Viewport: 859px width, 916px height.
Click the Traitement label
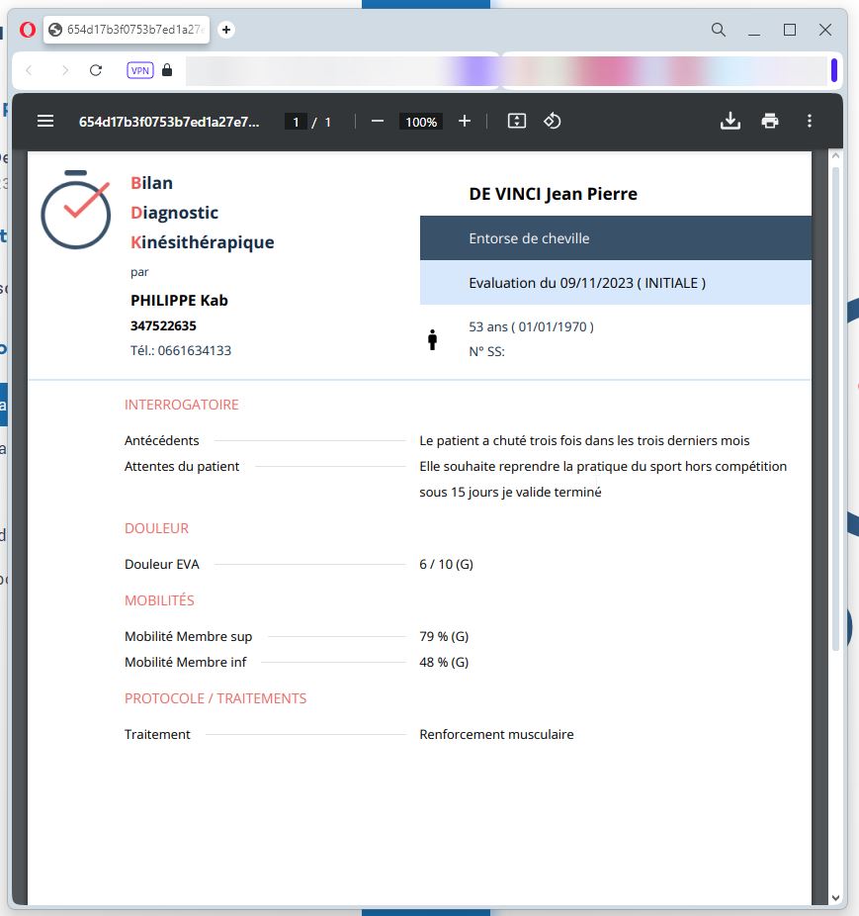click(x=157, y=734)
